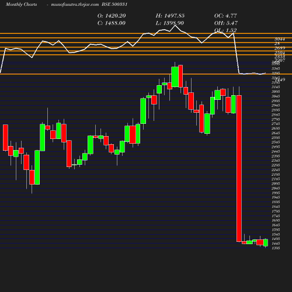Viewport: 292px width, 292px height.
Task: Click the 1645 price axis label
Action: pos(276,225)
